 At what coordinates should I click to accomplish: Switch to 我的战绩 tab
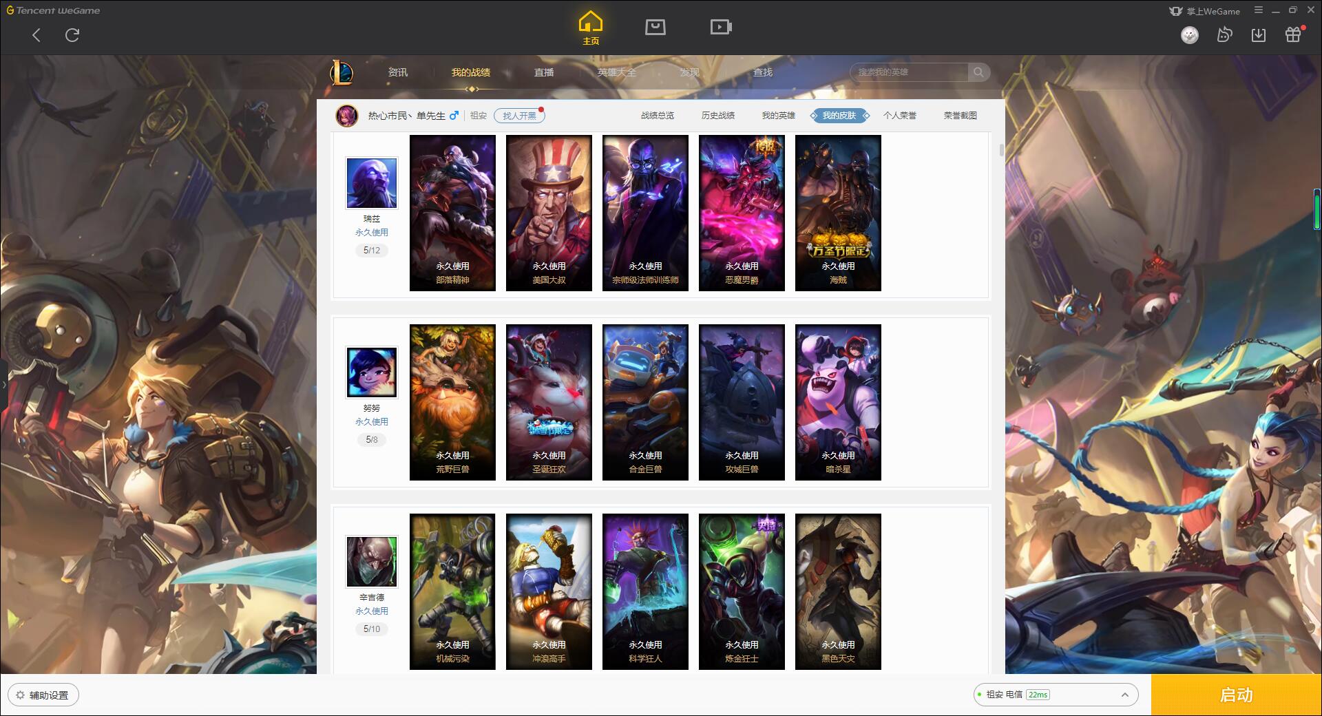tap(471, 72)
